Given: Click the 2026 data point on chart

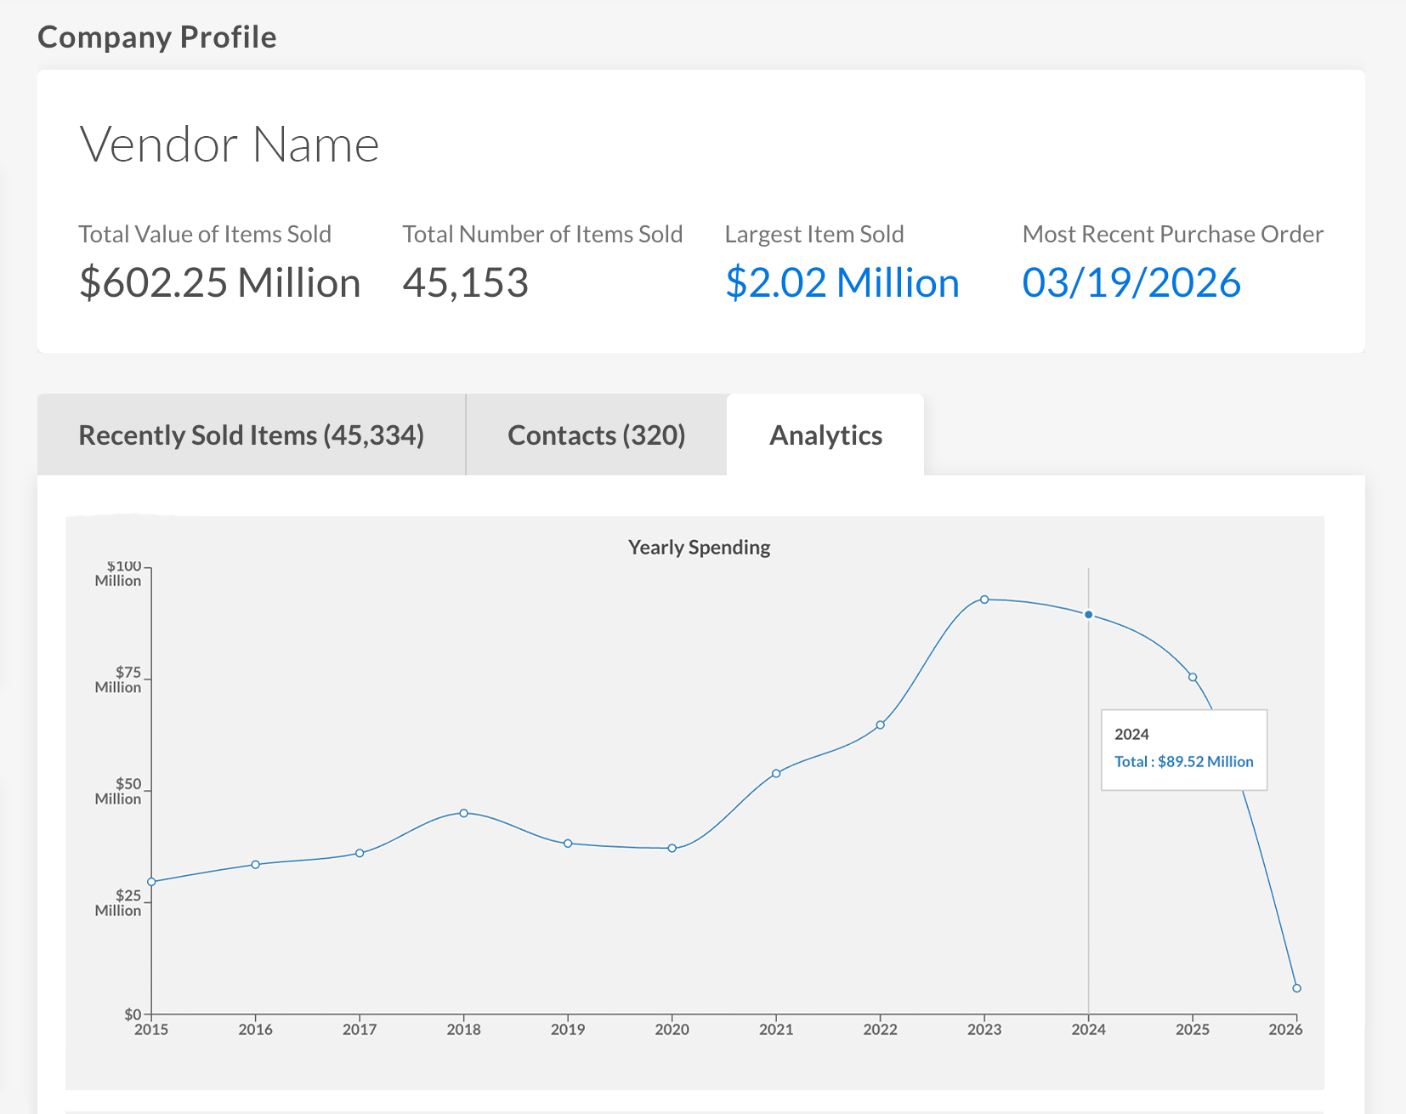Looking at the screenshot, I should coord(1296,988).
